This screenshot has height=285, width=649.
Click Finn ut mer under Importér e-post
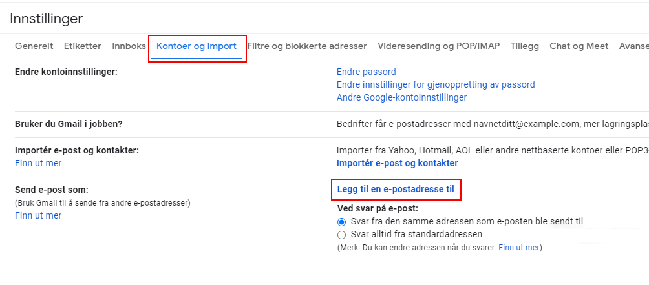(x=38, y=163)
